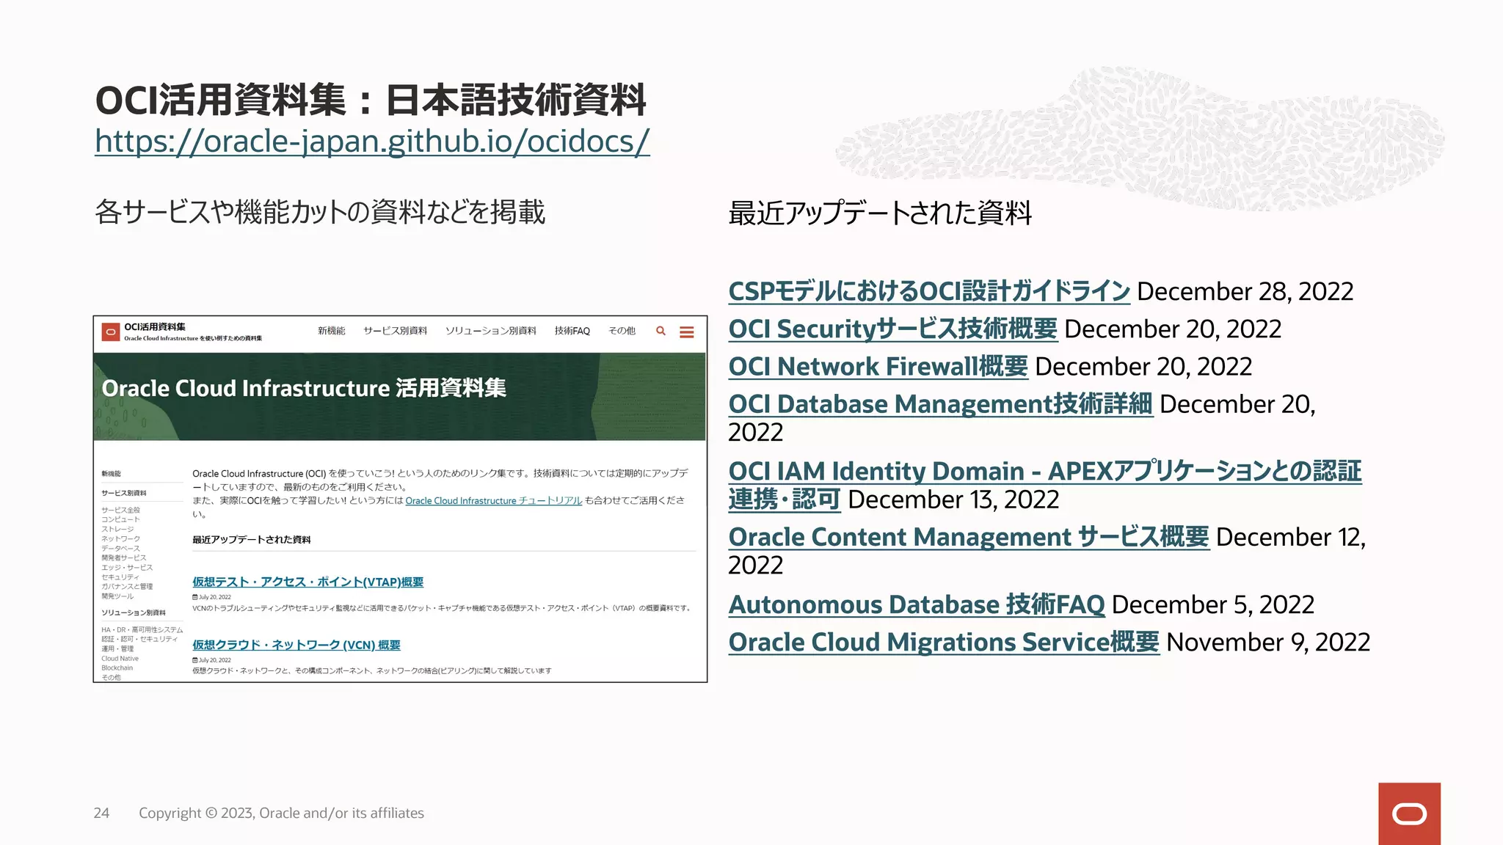Select ソリューション別資料 in the top navigation
This screenshot has height=845, width=1503.
490,331
